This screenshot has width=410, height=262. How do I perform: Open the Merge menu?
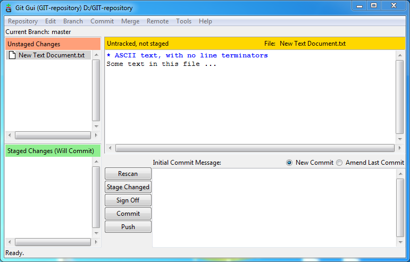pos(130,21)
